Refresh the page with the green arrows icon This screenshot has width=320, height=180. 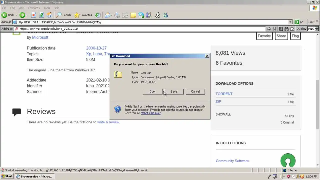[x=42, y=15]
